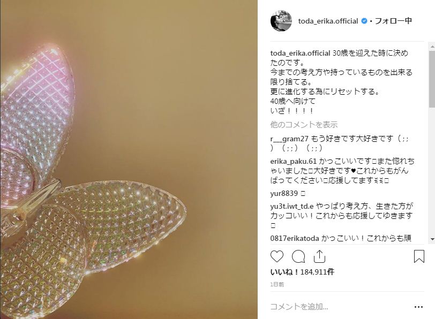Visit yur8839 user profile

point(284,193)
